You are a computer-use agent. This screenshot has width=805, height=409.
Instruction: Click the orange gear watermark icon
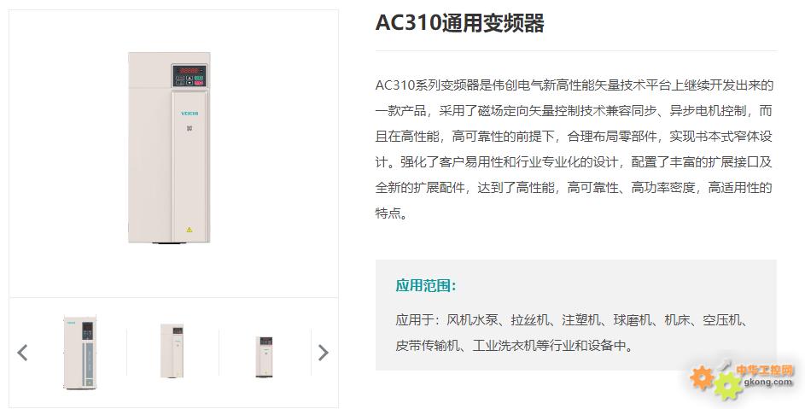click(x=702, y=377)
